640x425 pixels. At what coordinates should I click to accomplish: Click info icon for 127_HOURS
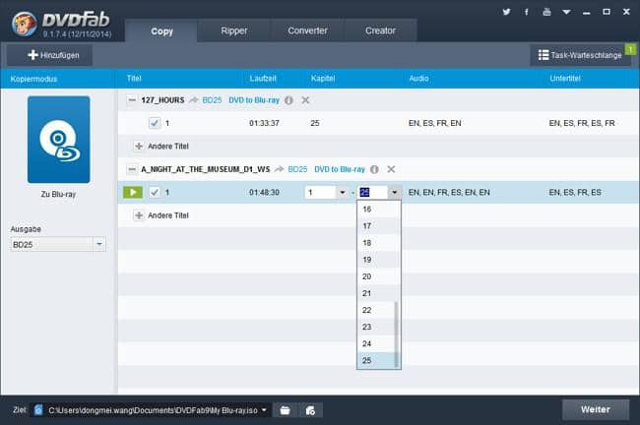pyautogui.click(x=288, y=100)
